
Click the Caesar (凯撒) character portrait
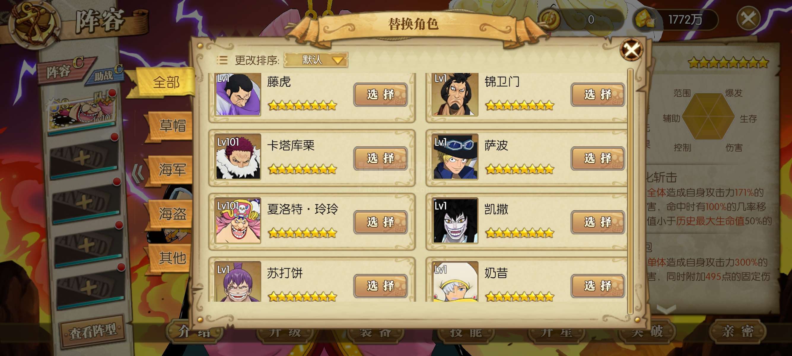pyautogui.click(x=455, y=220)
